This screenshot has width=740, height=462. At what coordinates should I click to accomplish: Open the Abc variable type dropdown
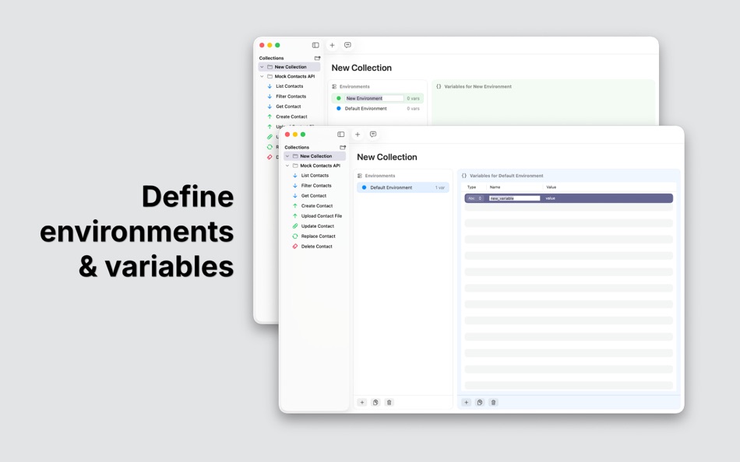(475, 198)
